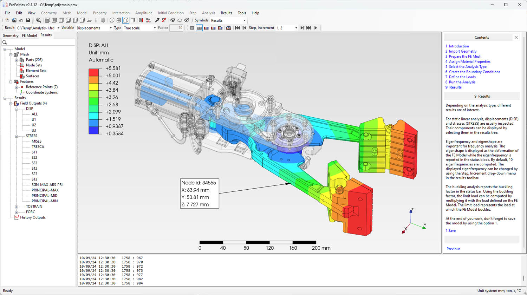The height and width of the screenshot is (295, 527).
Task: Collapse the STRESS tree node
Action: 17,136
